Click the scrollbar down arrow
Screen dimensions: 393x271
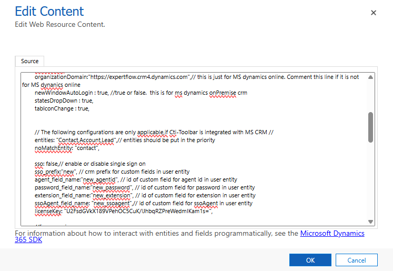(370, 222)
